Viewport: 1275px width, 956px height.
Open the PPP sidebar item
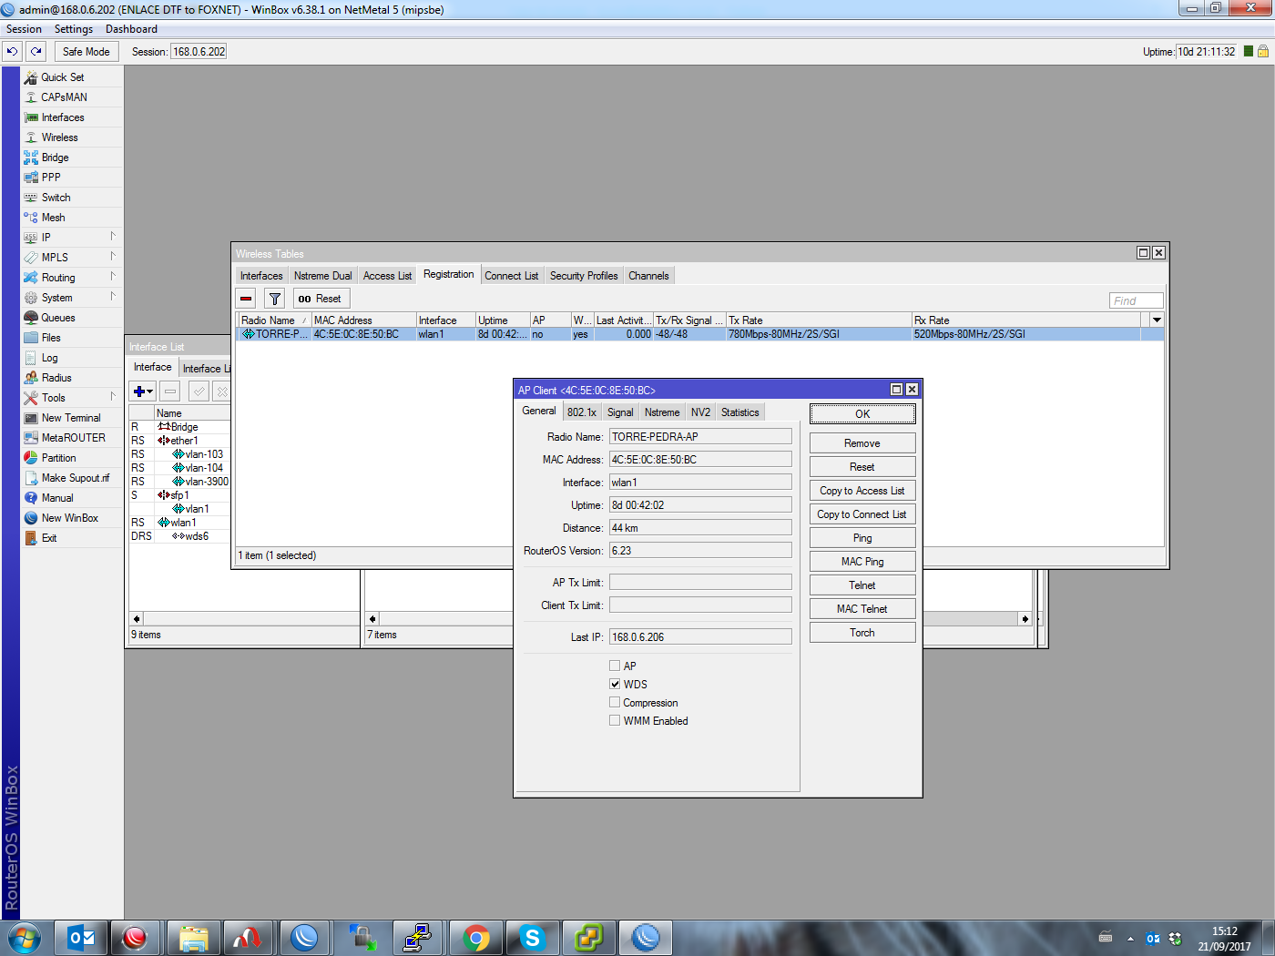51,178
